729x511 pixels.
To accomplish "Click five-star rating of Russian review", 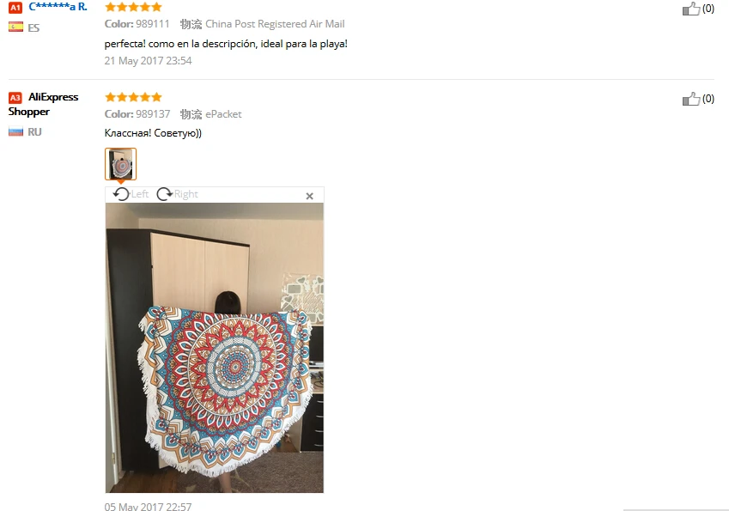I will coord(133,97).
